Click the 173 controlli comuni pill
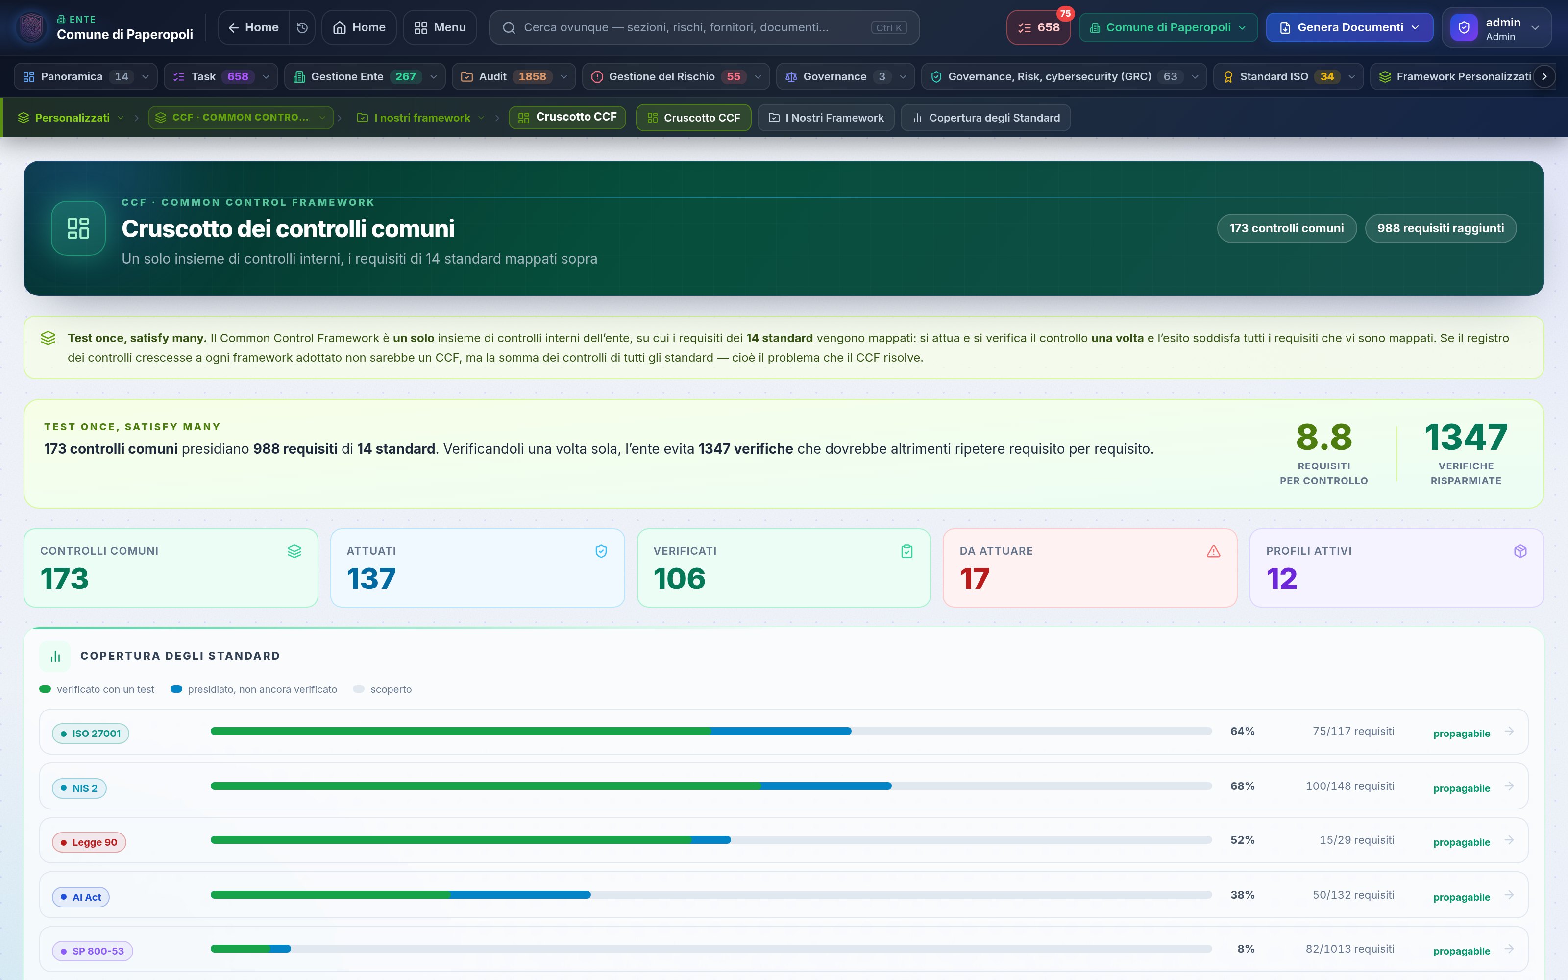The width and height of the screenshot is (1568, 980). click(x=1287, y=228)
